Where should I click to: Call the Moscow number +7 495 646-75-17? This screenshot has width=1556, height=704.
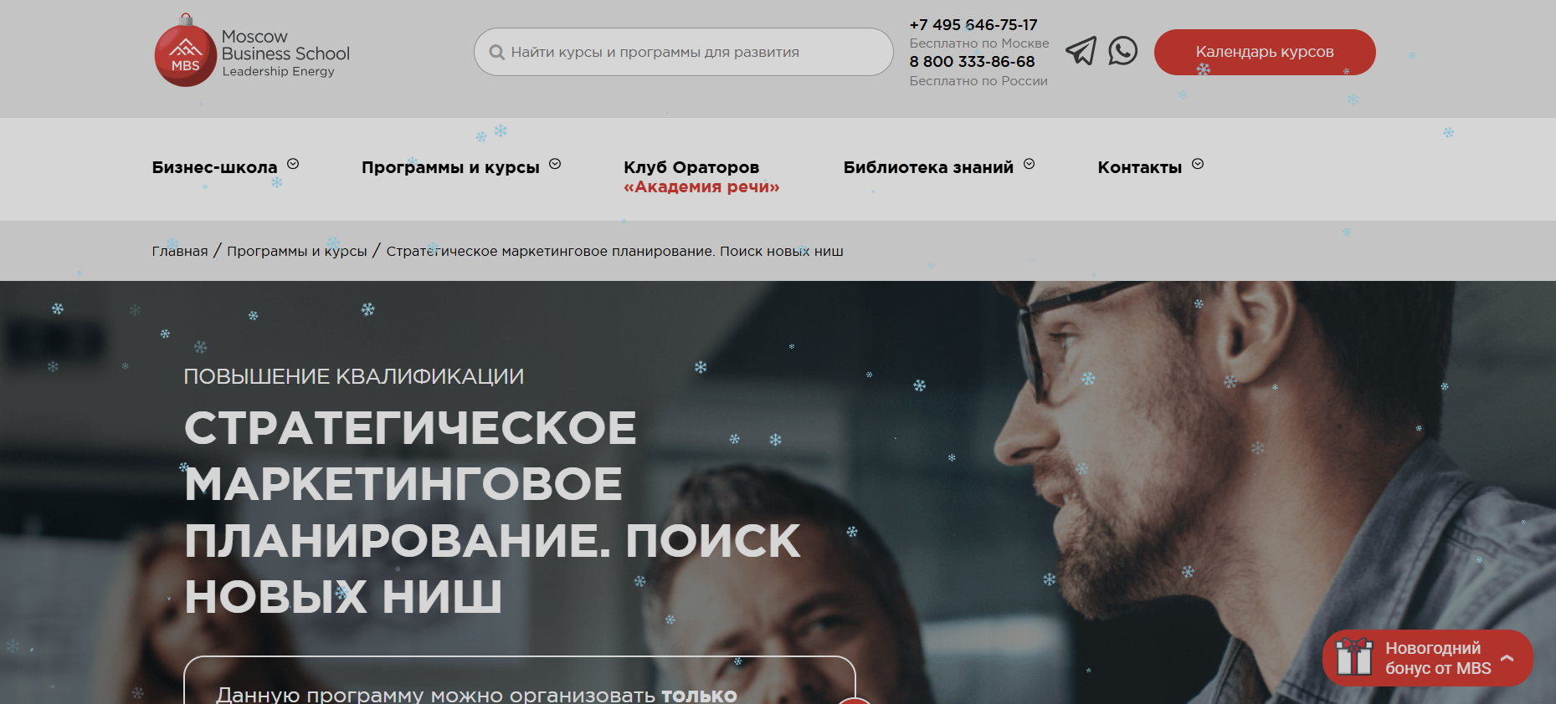[973, 24]
